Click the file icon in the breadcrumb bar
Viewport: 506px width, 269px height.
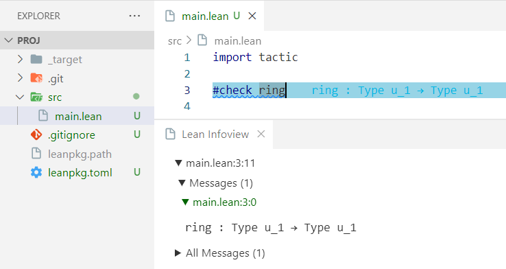coord(202,40)
